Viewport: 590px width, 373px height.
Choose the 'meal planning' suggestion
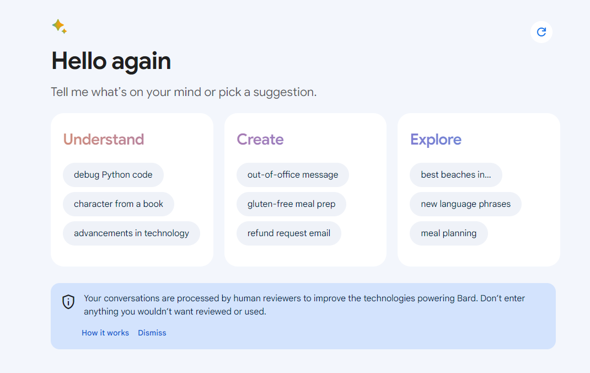449,233
